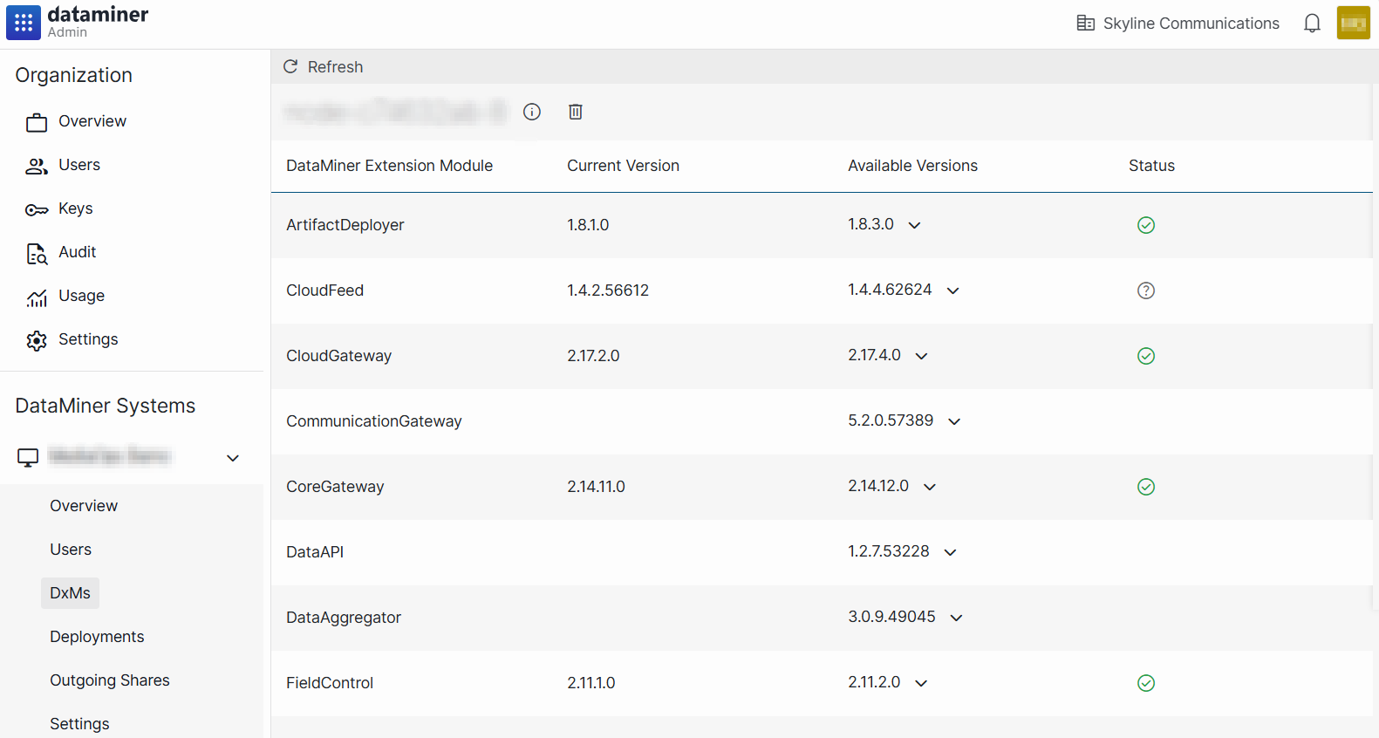1379x738 pixels.
Task: Click Current Version column header
Action: tap(623, 166)
